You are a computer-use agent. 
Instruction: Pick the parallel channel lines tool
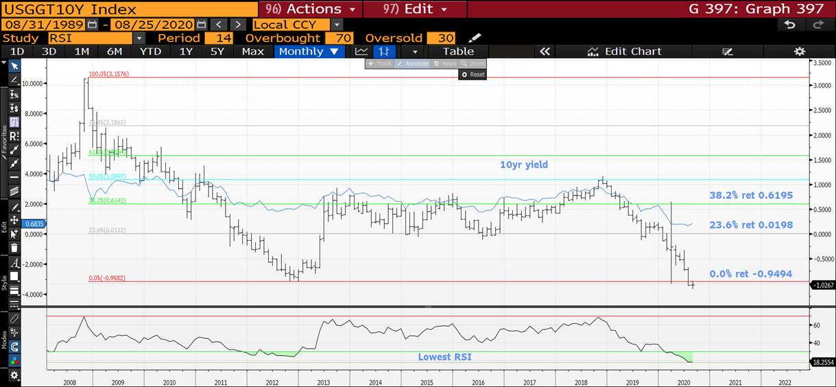(x=14, y=191)
